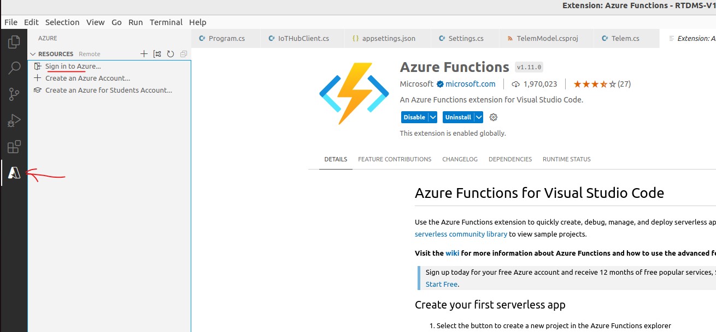The width and height of the screenshot is (716, 332).
Task: Click the Azure Functions lightning bolt logo
Action: 354,94
